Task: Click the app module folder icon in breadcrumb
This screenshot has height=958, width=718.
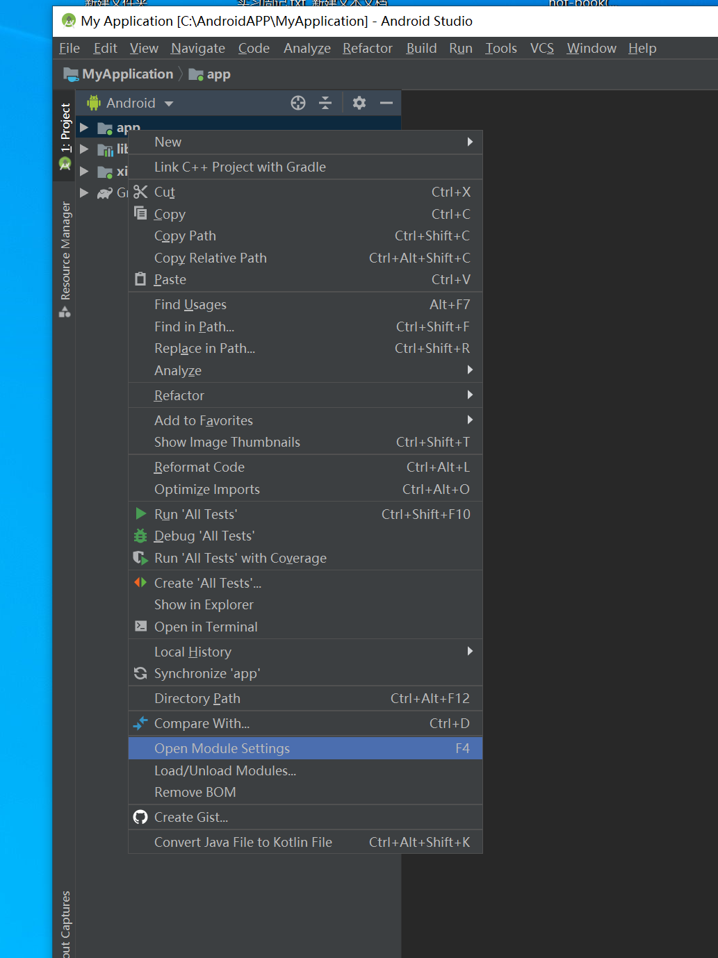Action: (196, 74)
